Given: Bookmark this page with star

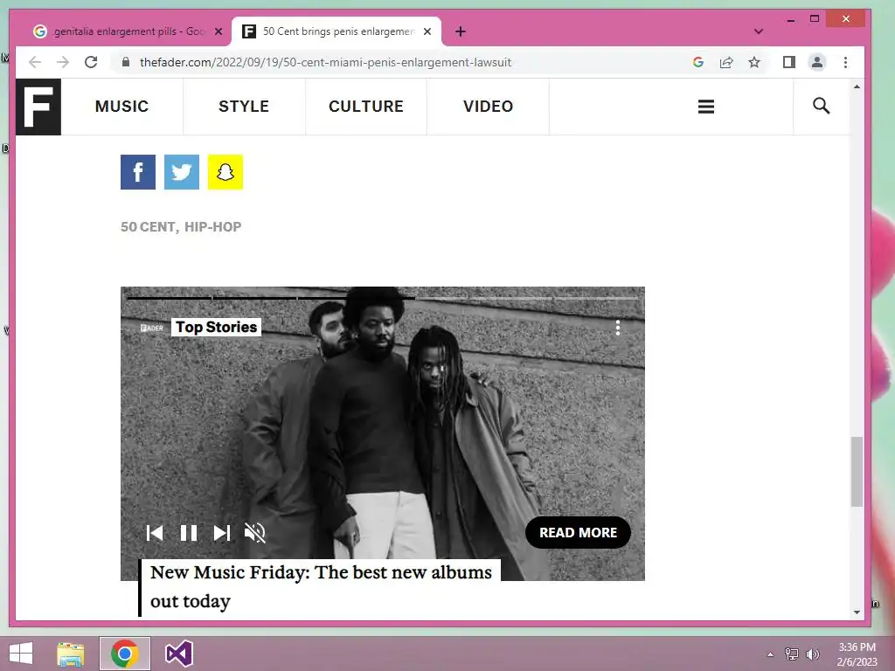Looking at the screenshot, I should coord(754,62).
